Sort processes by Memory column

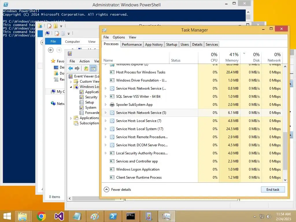[230, 58]
